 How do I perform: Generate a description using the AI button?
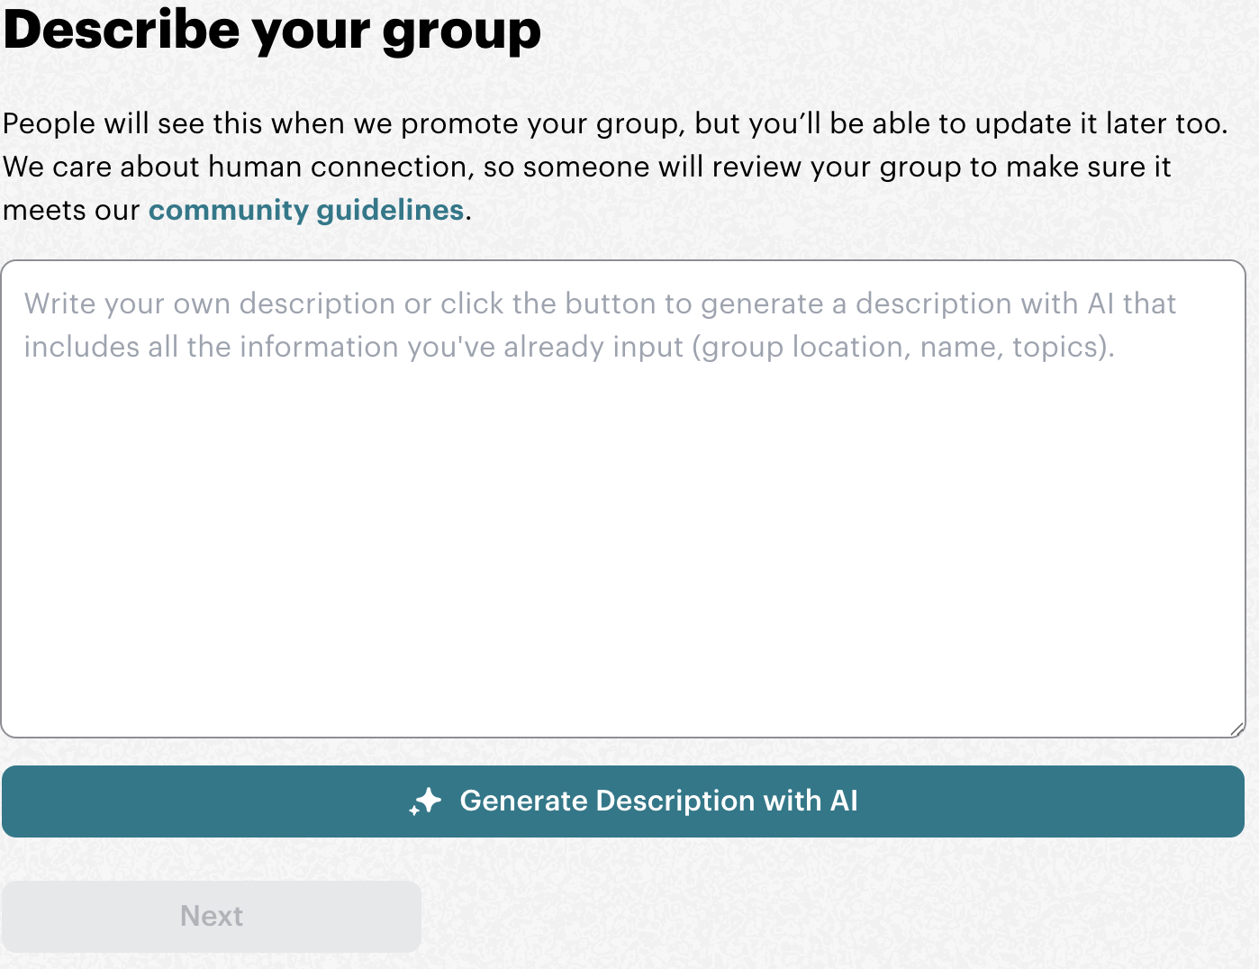pos(629,801)
